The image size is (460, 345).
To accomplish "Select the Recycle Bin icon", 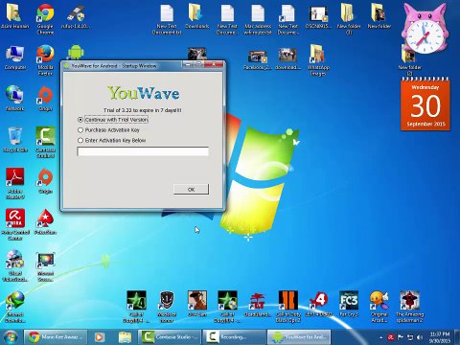I will point(14,140).
